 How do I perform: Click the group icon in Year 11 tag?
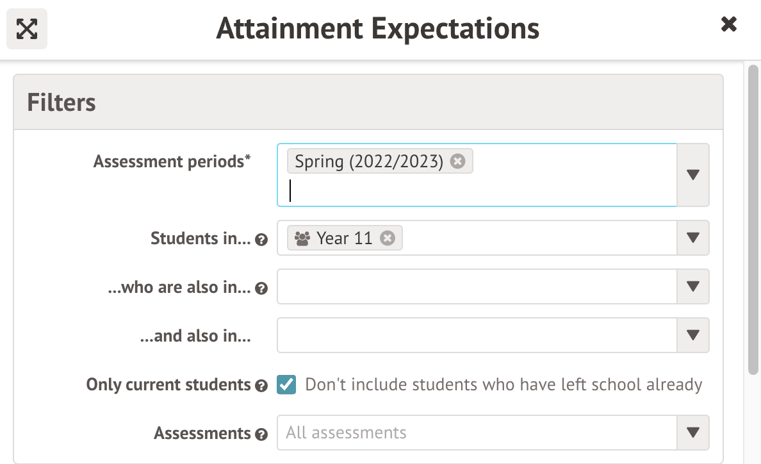tap(302, 238)
